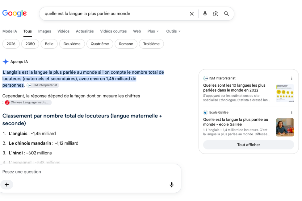Click the Belle suggestion chip
Image resolution: width=302 pixels, height=201 pixels.
point(49,44)
